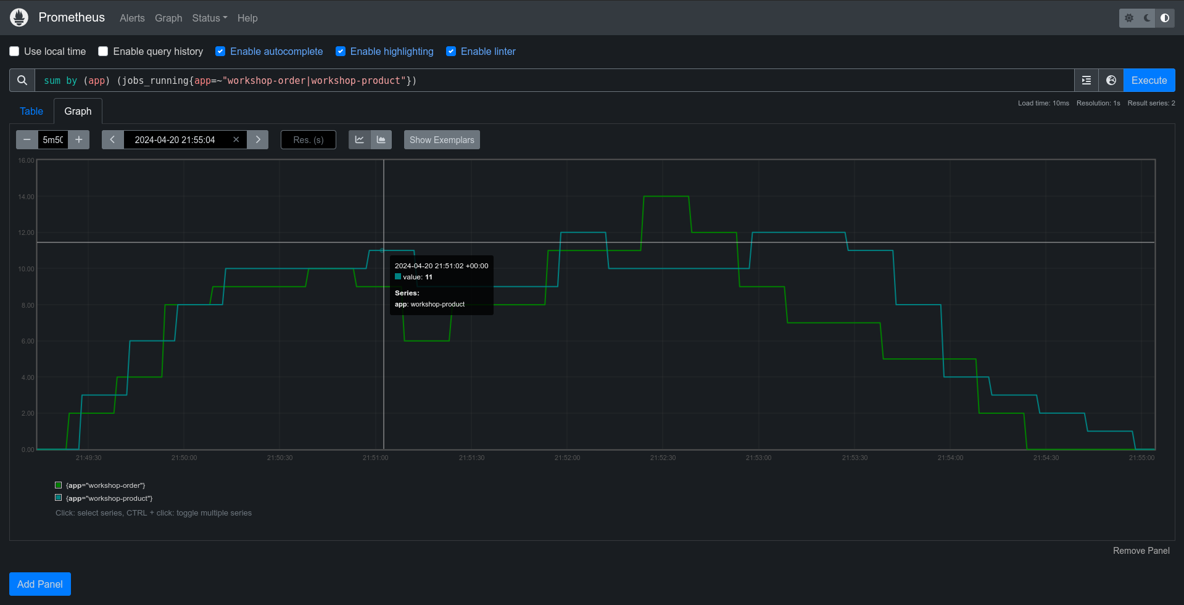The width and height of the screenshot is (1184, 605).
Task: Click the green peak at value 14
Action: click(x=666, y=197)
